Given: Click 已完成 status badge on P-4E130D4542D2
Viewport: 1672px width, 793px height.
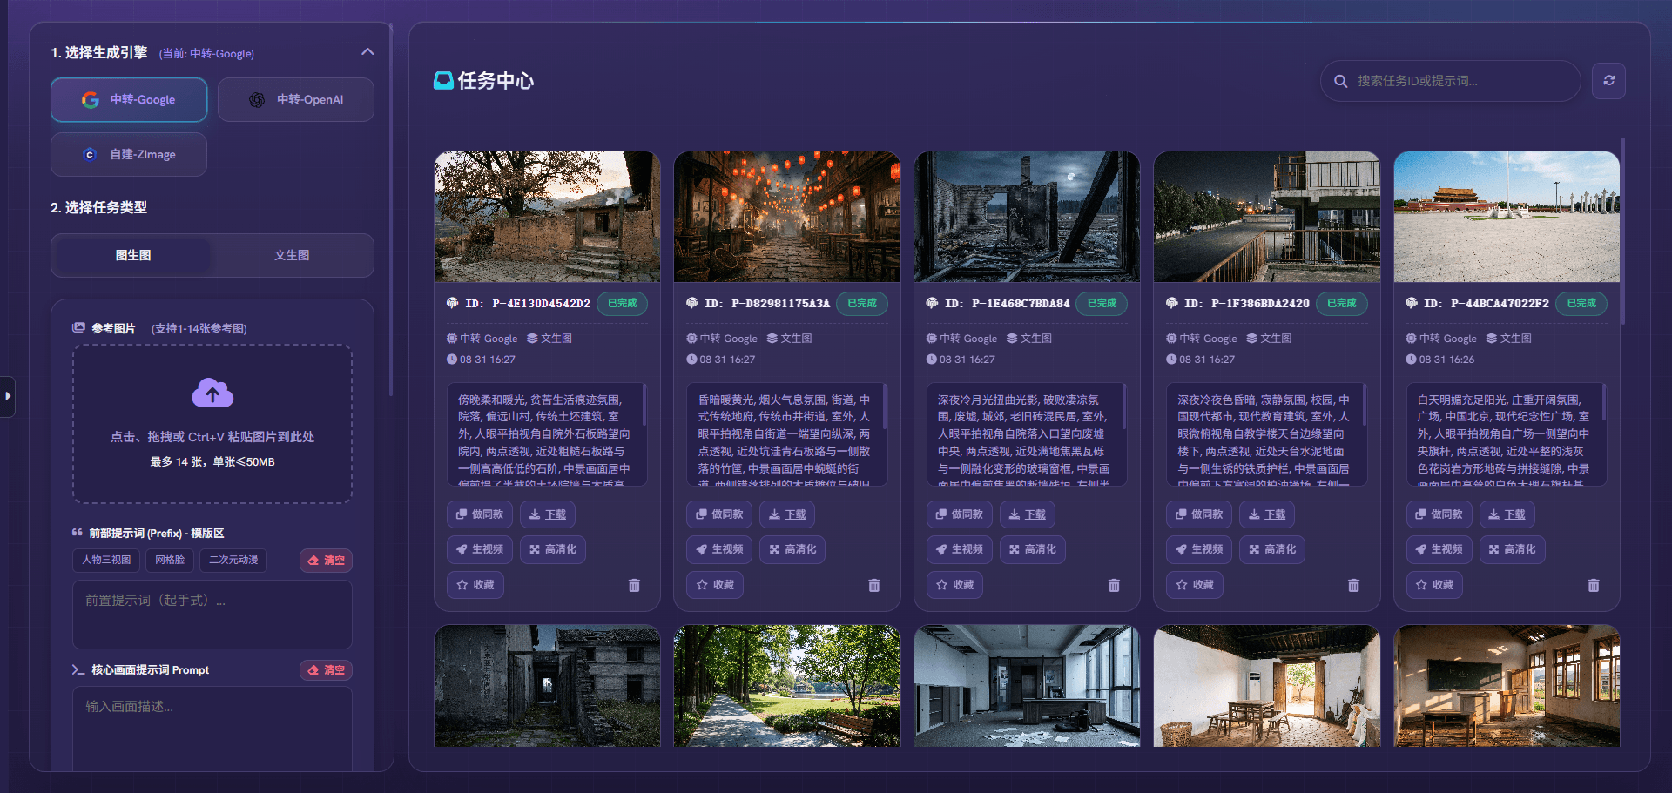Looking at the screenshot, I should pyautogui.click(x=623, y=303).
